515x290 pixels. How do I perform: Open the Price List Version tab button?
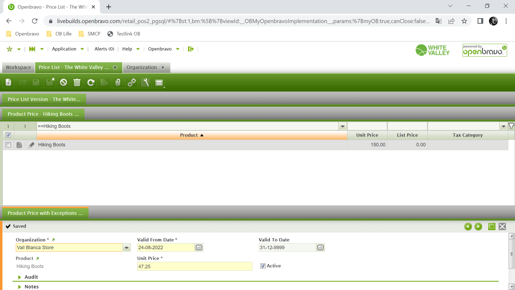pyautogui.click(x=44, y=99)
